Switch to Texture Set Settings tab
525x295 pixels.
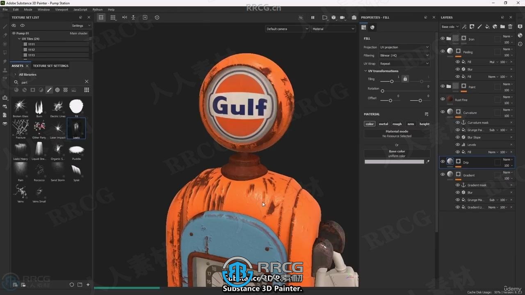tap(50, 66)
